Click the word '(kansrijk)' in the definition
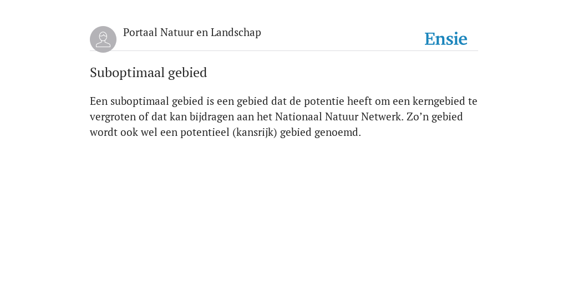This screenshot has width=568, height=284. pyautogui.click(x=255, y=132)
